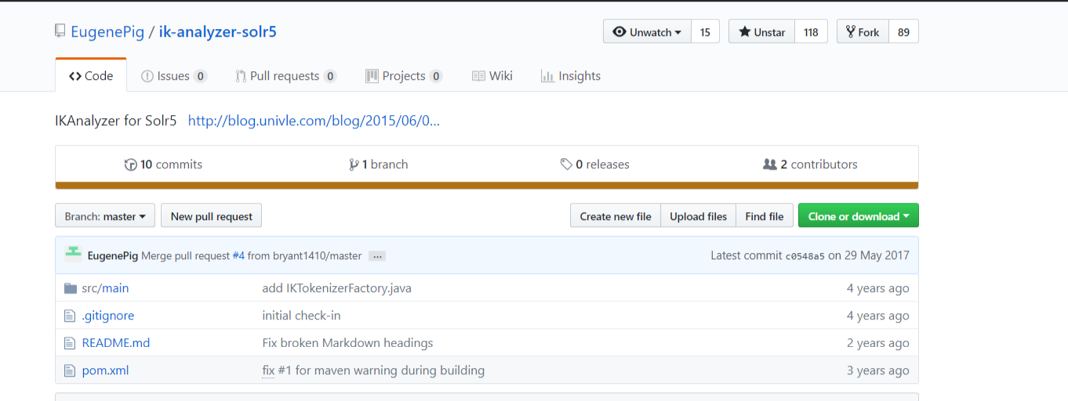Open the Unwatch dropdown button
The width and height of the screenshot is (1068, 401).
(x=647, y=31)
